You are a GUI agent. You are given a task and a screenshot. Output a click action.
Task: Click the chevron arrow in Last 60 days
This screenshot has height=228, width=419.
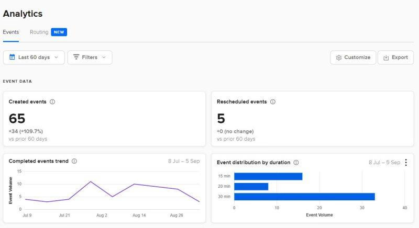pos(56,58)
